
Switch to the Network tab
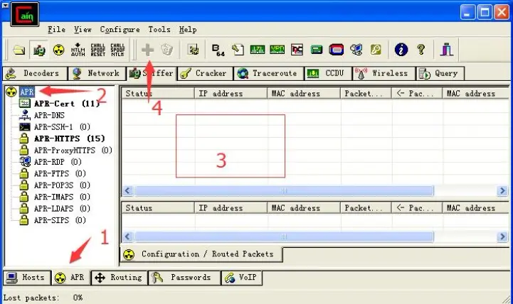(97, 73)
